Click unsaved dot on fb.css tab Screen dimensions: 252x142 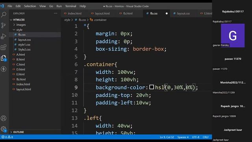coord(167,13)
